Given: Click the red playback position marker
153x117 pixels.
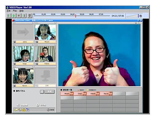Looking at the screenshot, I should 76,16.
